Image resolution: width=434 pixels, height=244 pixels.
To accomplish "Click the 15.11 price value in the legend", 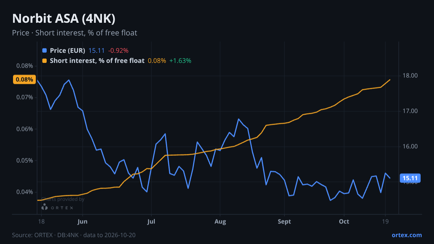I will pyautogui.click(x=97, y=51).
